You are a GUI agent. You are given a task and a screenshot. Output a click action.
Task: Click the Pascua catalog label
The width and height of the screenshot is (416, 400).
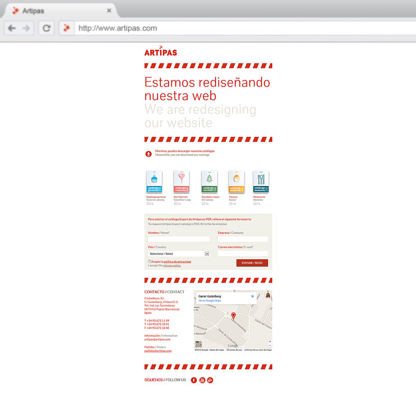coord(233,197)
